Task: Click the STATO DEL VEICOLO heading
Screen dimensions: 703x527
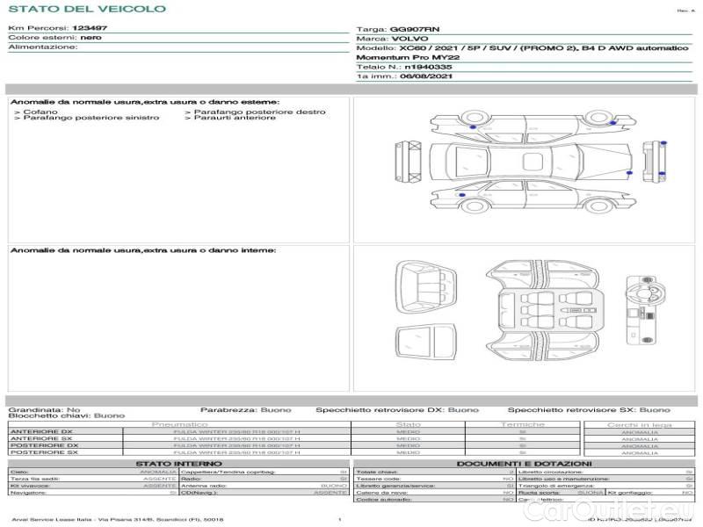Action: [x=87, y=10]
